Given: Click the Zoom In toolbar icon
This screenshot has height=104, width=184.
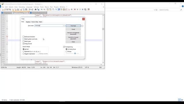Looking at the screenshot, I should point(41,10).
